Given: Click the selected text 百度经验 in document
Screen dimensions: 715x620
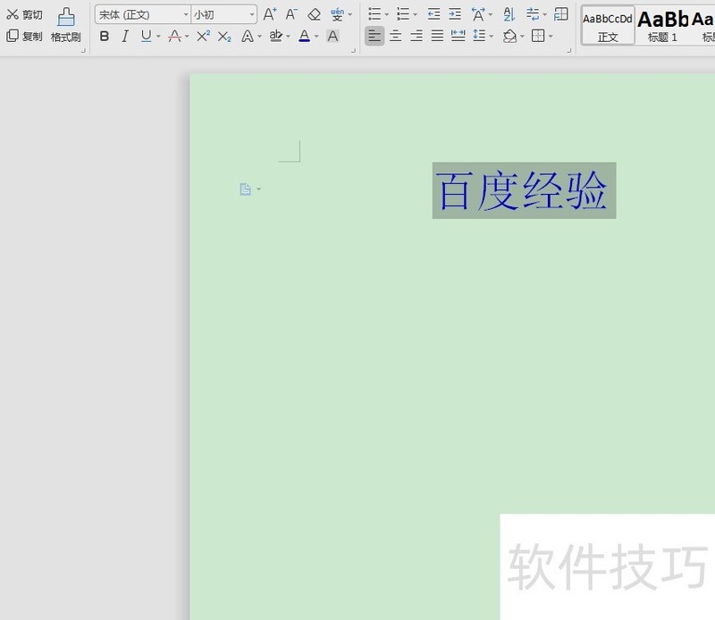Looking at the screenshot, I should [524, 190].
